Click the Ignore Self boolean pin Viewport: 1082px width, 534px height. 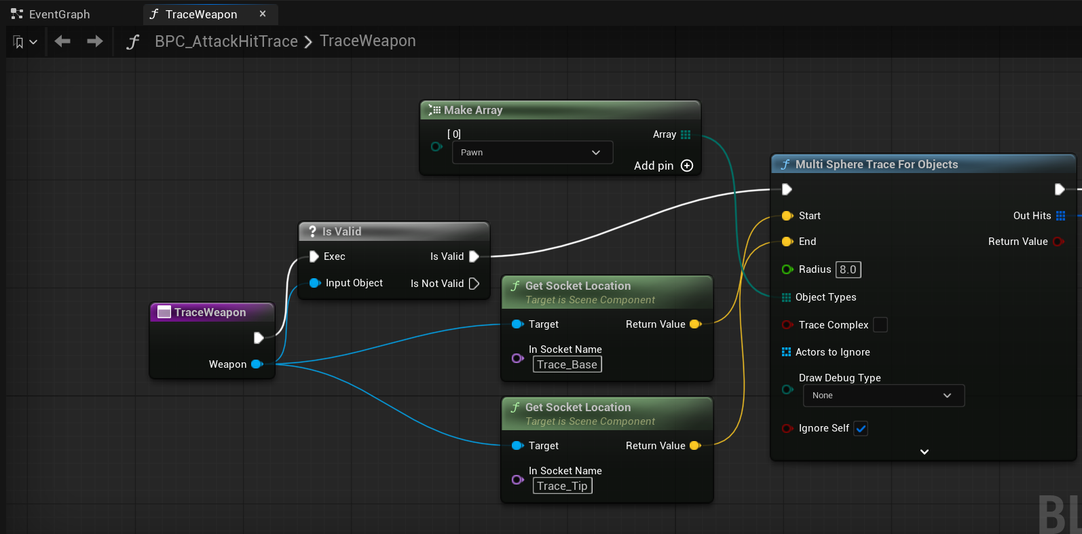[x=787, y=428]
